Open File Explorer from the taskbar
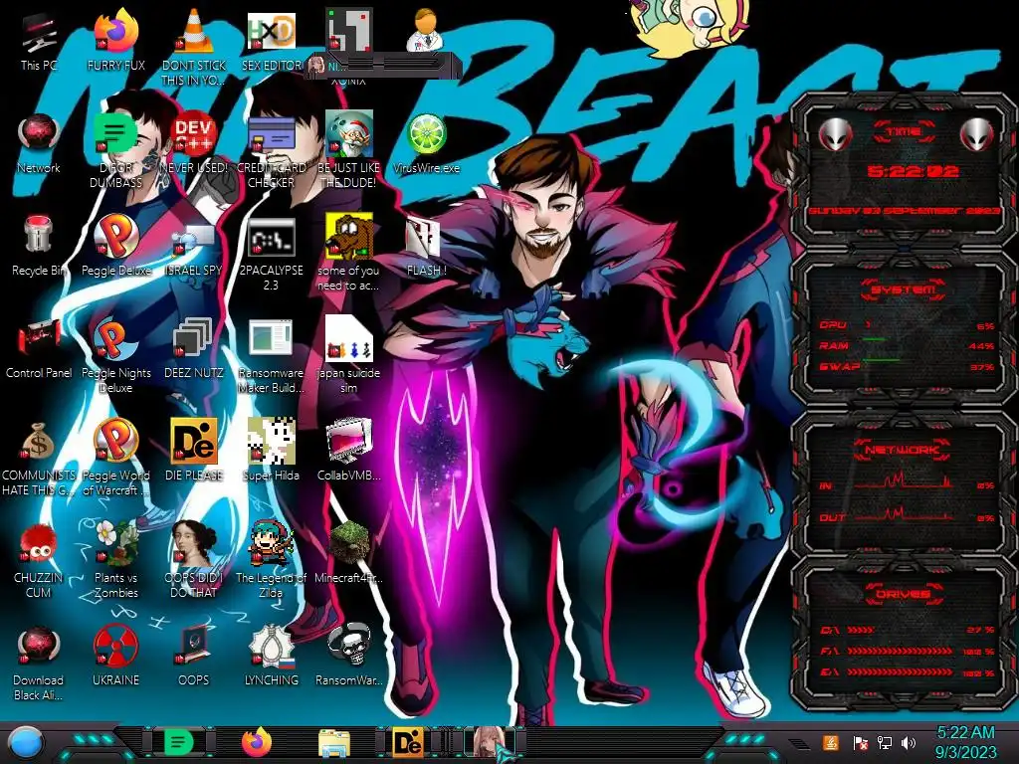Viewport: 1019px width, 764px height. 334,742
